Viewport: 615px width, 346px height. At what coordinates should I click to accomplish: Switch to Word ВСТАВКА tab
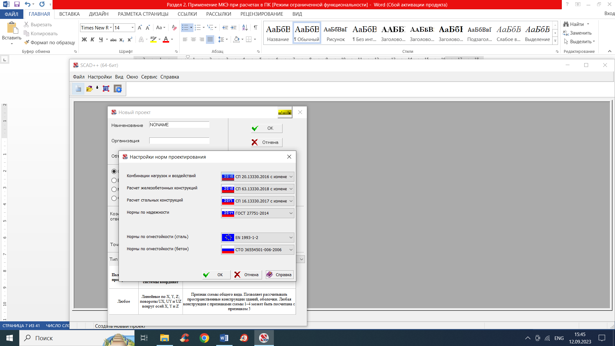tap(70, 14)
